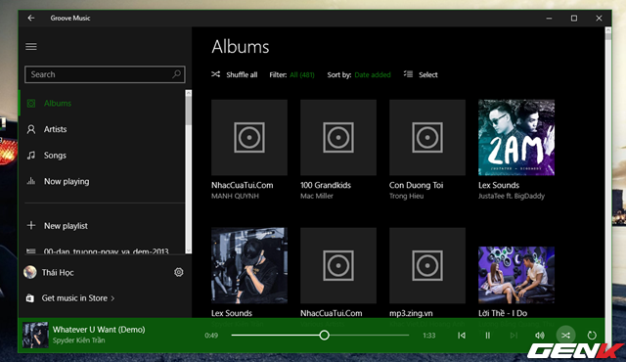
Task: Open Lex Sounds 2AM album cover
Action: pos(516,137)
